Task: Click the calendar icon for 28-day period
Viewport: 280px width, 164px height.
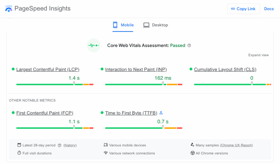Action: click(x=19, y=145)
